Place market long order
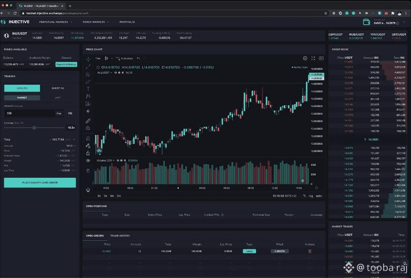Image resolution: width=411 pixels, height=278 pixels. pos(40,183)
